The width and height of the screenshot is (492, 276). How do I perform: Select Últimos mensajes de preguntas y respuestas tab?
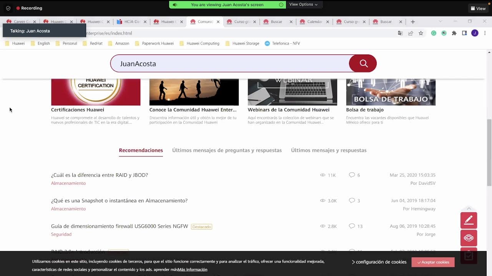point(227,150)
